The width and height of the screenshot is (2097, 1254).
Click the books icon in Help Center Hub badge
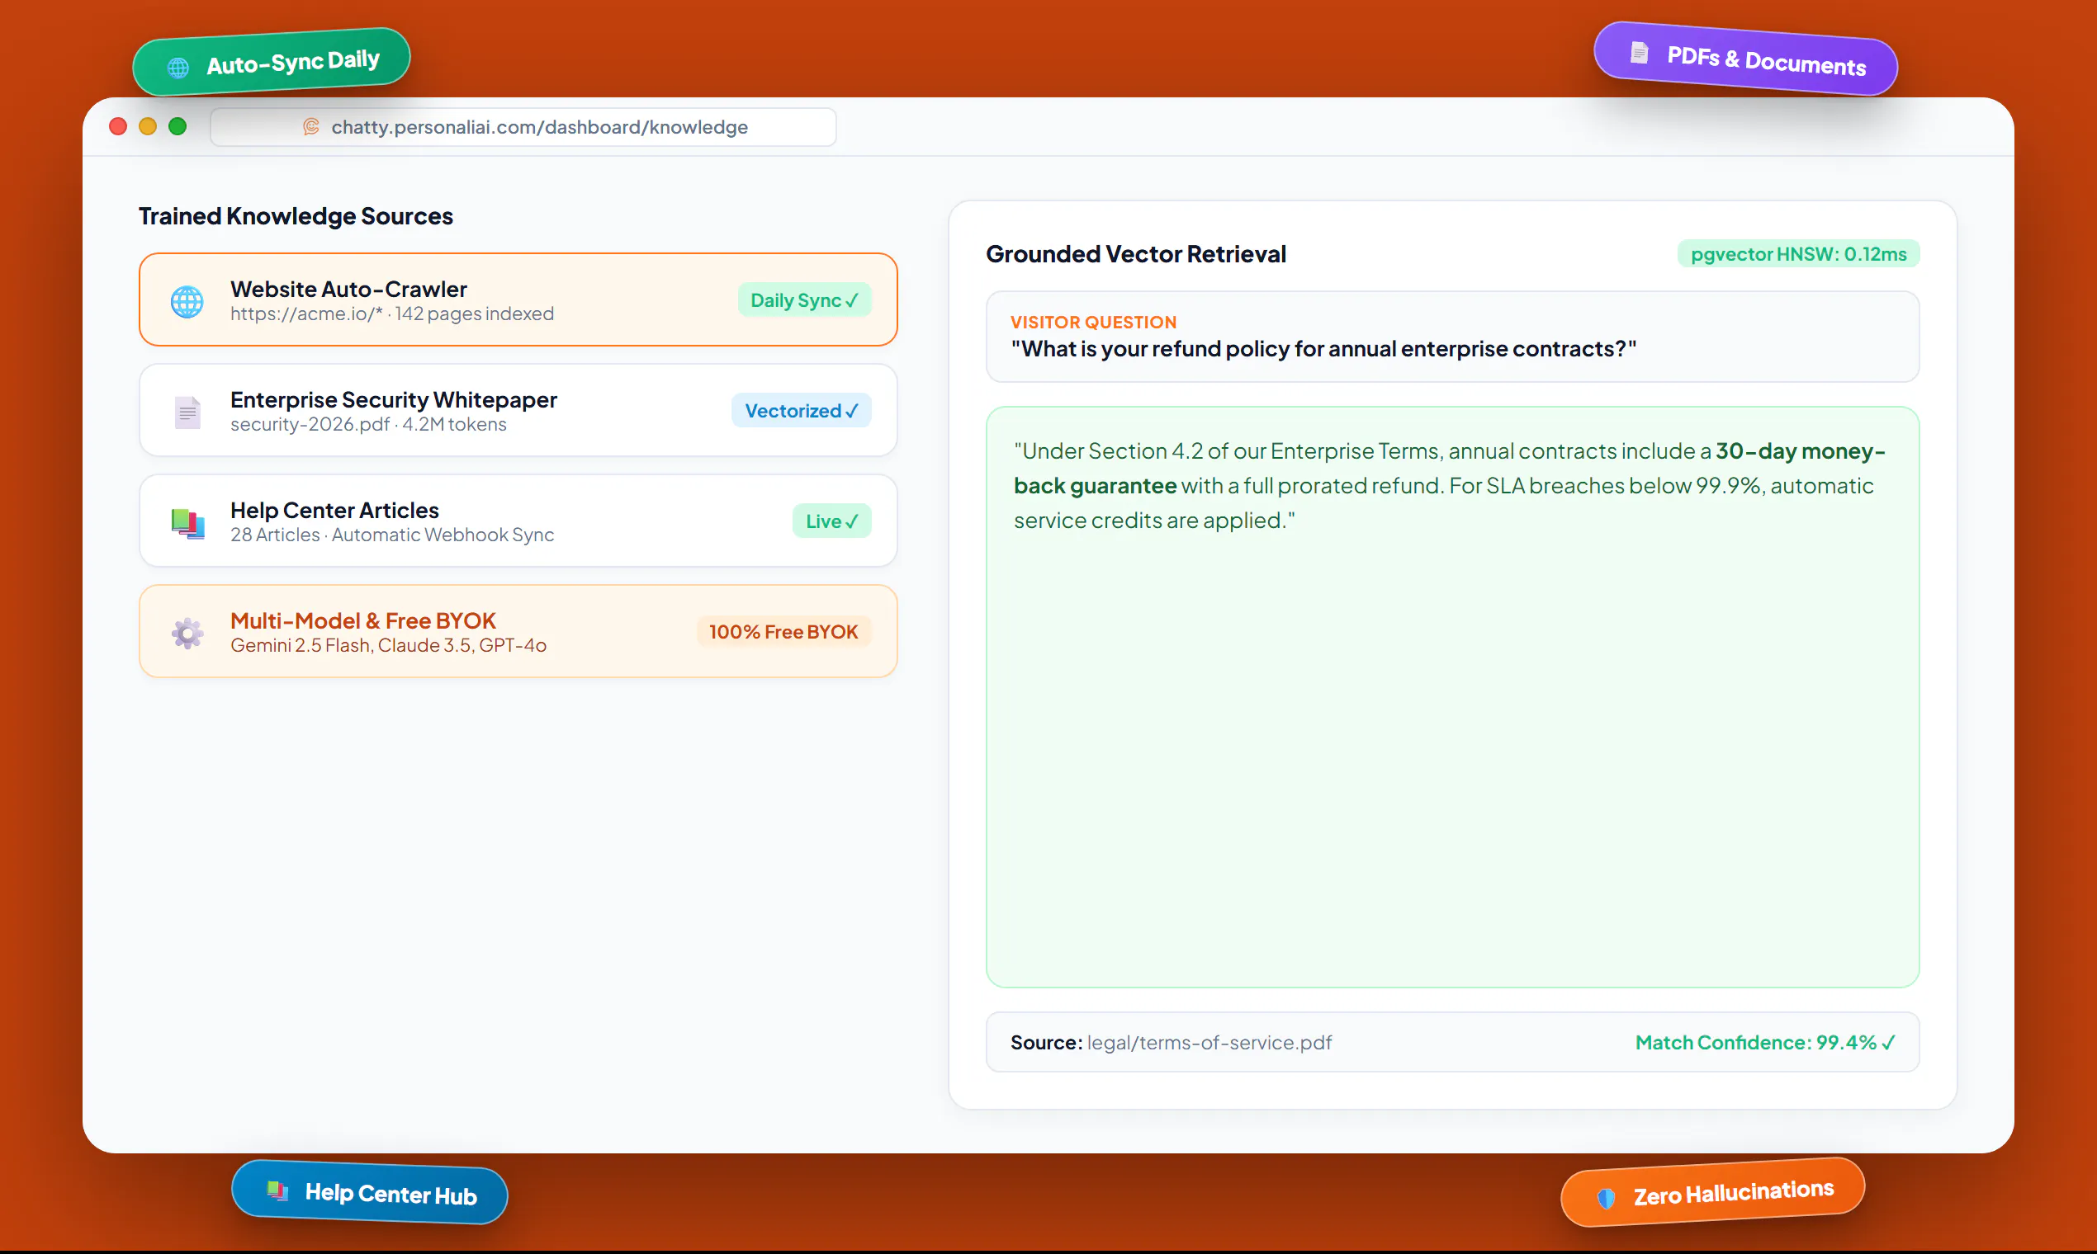pyautogui.click(x=277, y=1190)
